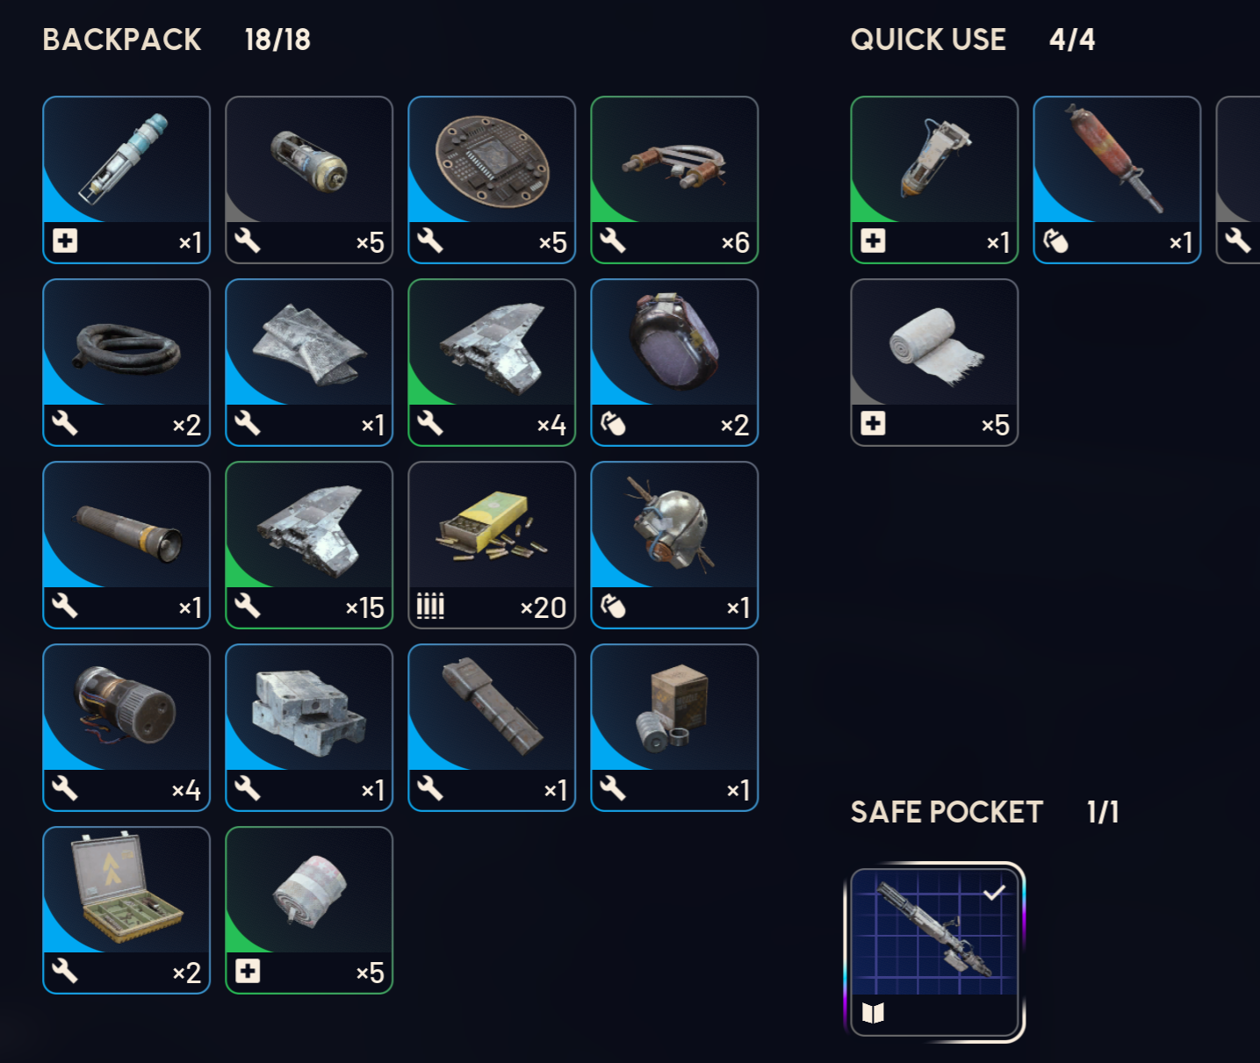Select the green toolkit case item
This screenshot has width=1260, height=1063.
pyautogui.click(x=126, y=910)
